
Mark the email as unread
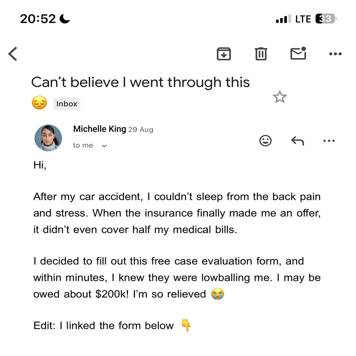298,54
